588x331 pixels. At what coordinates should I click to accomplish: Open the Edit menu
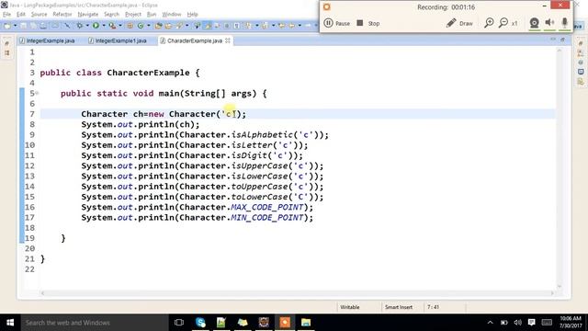click(21, 15)
